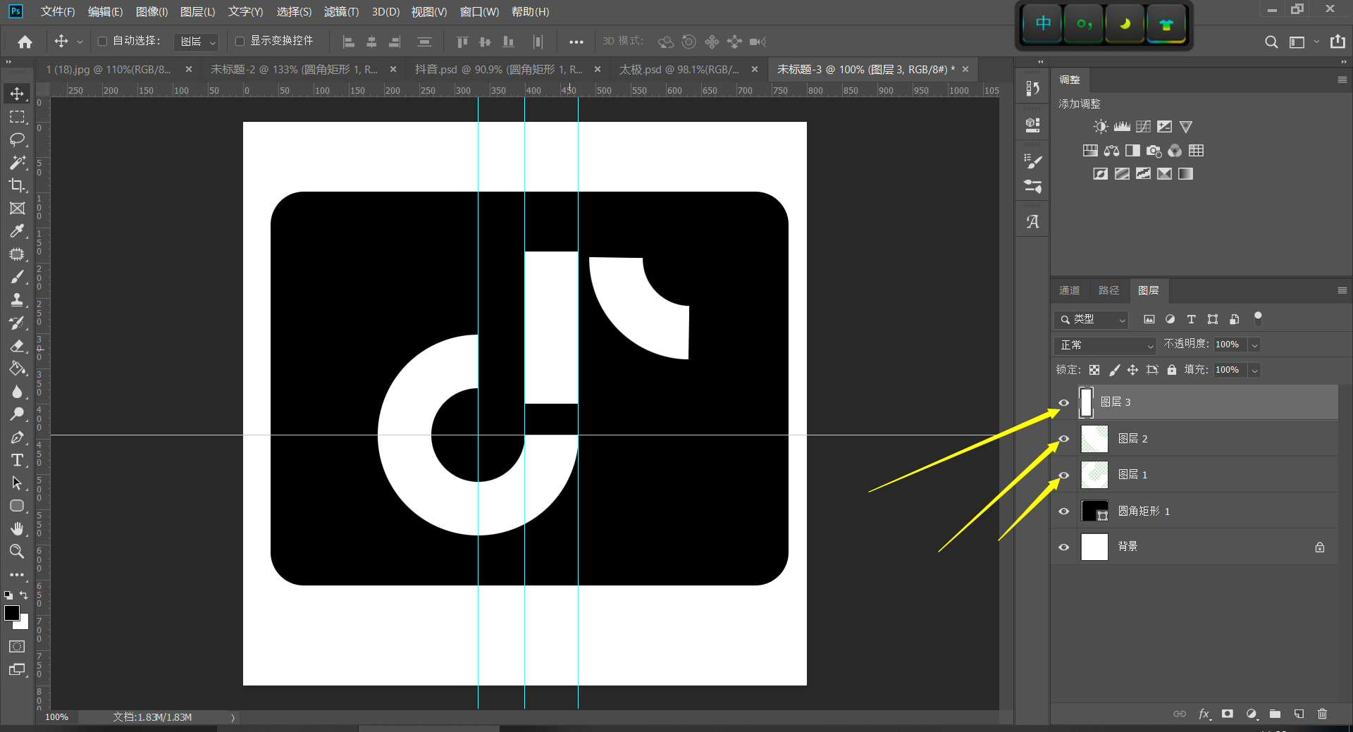This screenshot has height=732, width=1353.
Task: Select the Clone Stamp tool
Action: (x=17, y=300)
